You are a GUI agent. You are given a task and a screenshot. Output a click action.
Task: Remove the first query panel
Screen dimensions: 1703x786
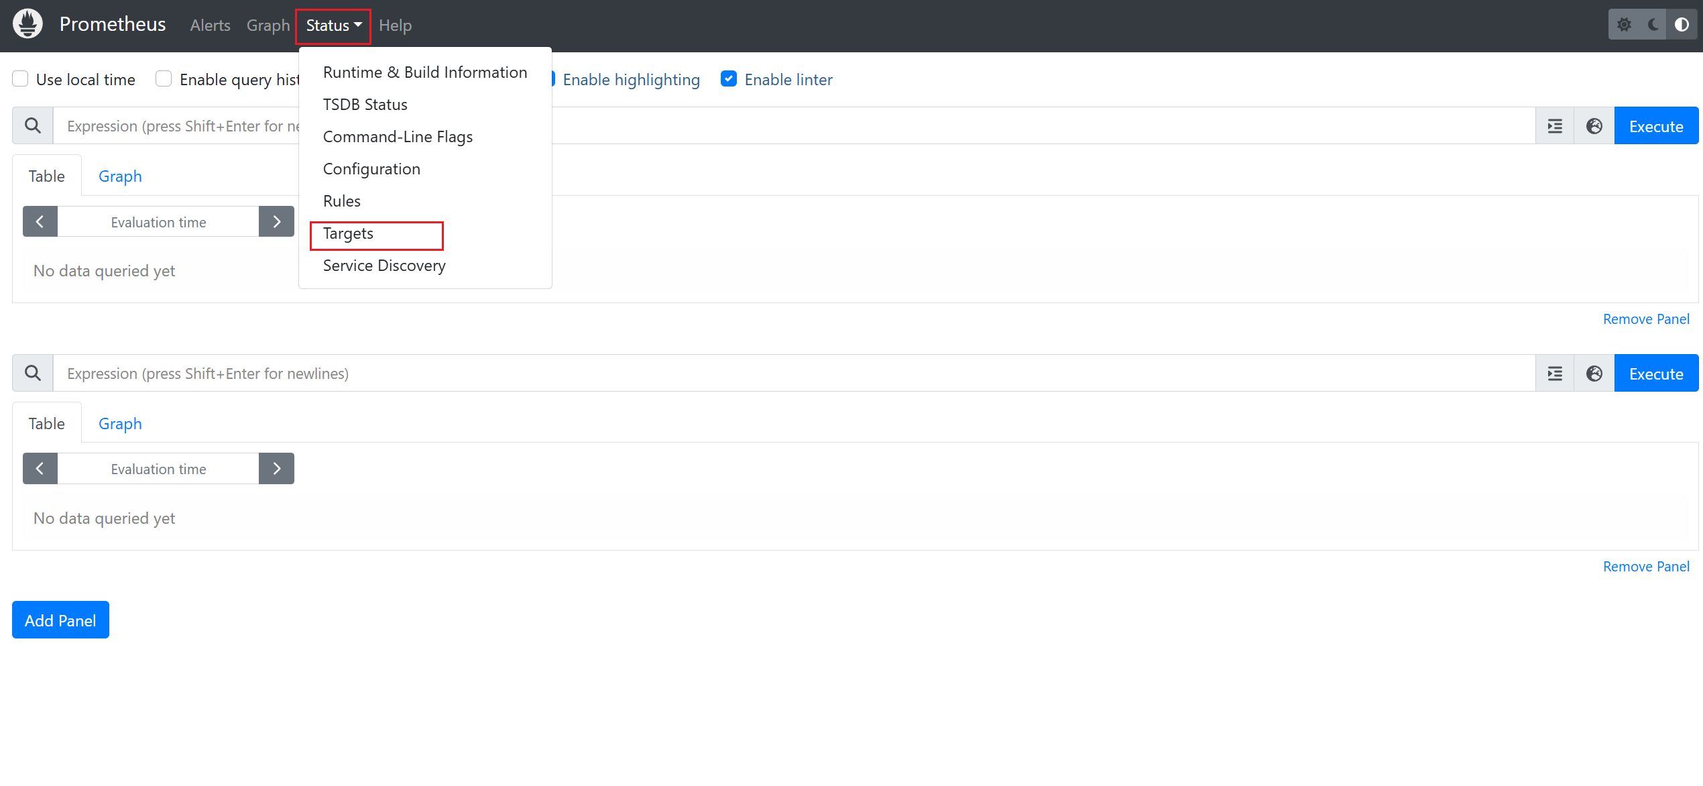[x=1645, y=319]
